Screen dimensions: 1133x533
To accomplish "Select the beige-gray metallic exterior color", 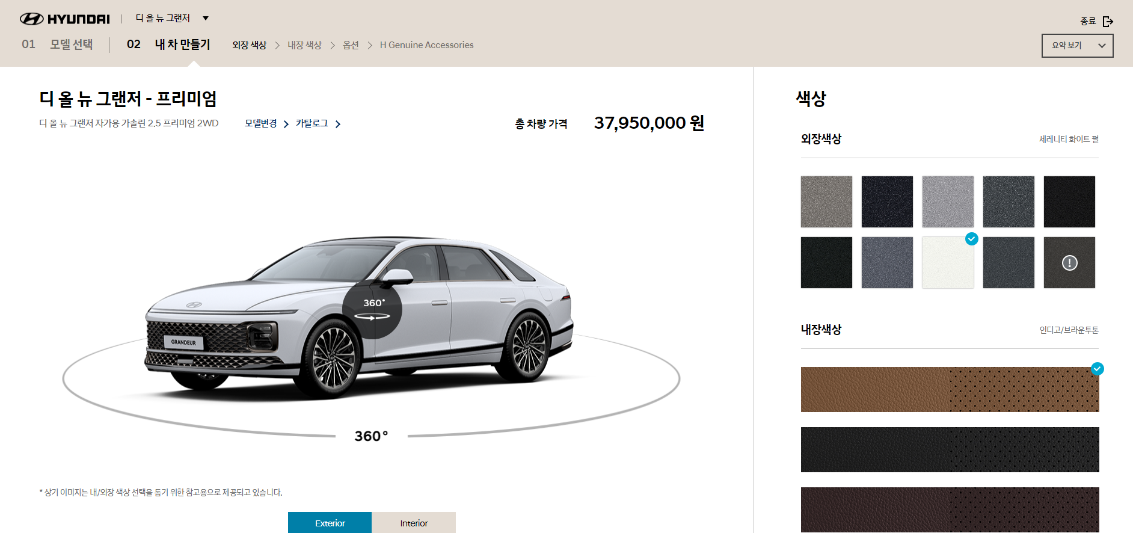I will coord(826,202).
